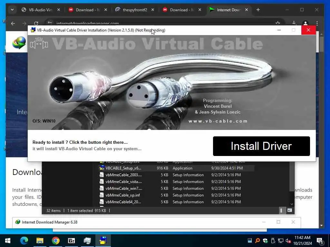330x247 pixels.
Task: Open the notification center icon
Action: pos(319,241)
